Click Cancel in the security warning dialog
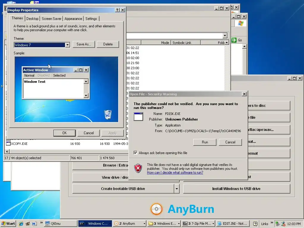The image size is (304, 228). 230,142
